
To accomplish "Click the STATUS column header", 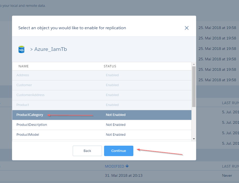I will pyautogui.click(x=110, y=66).
